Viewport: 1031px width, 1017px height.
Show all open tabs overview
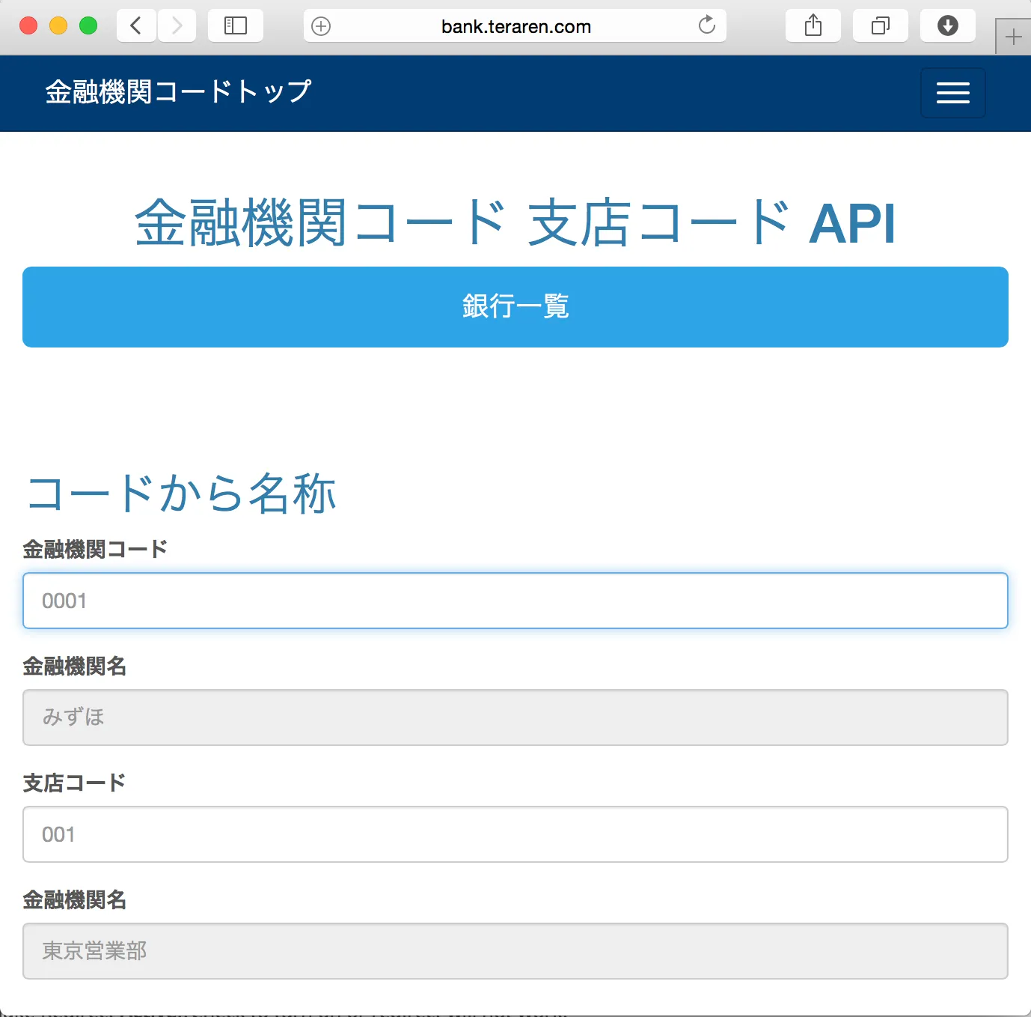click(x=880, y=25)
